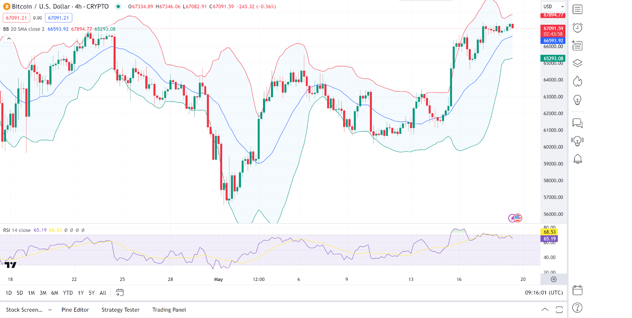Select the 6M date range
The image size is (632, 318).
pos(55,293)
